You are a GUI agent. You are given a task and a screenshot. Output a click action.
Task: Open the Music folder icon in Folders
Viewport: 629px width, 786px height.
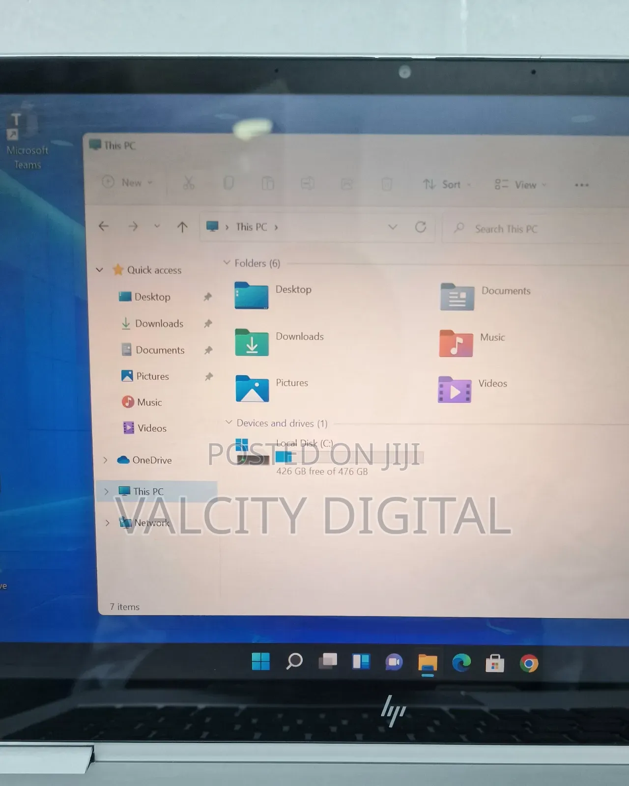[456, 343]
